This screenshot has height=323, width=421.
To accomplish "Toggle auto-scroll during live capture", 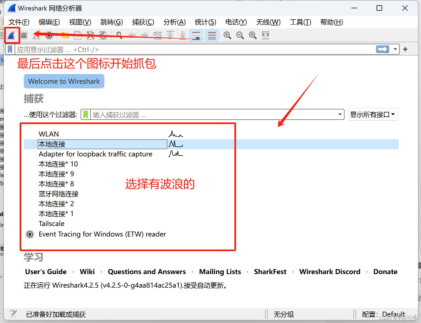I will pyautogui.click(x=196, y=35).
